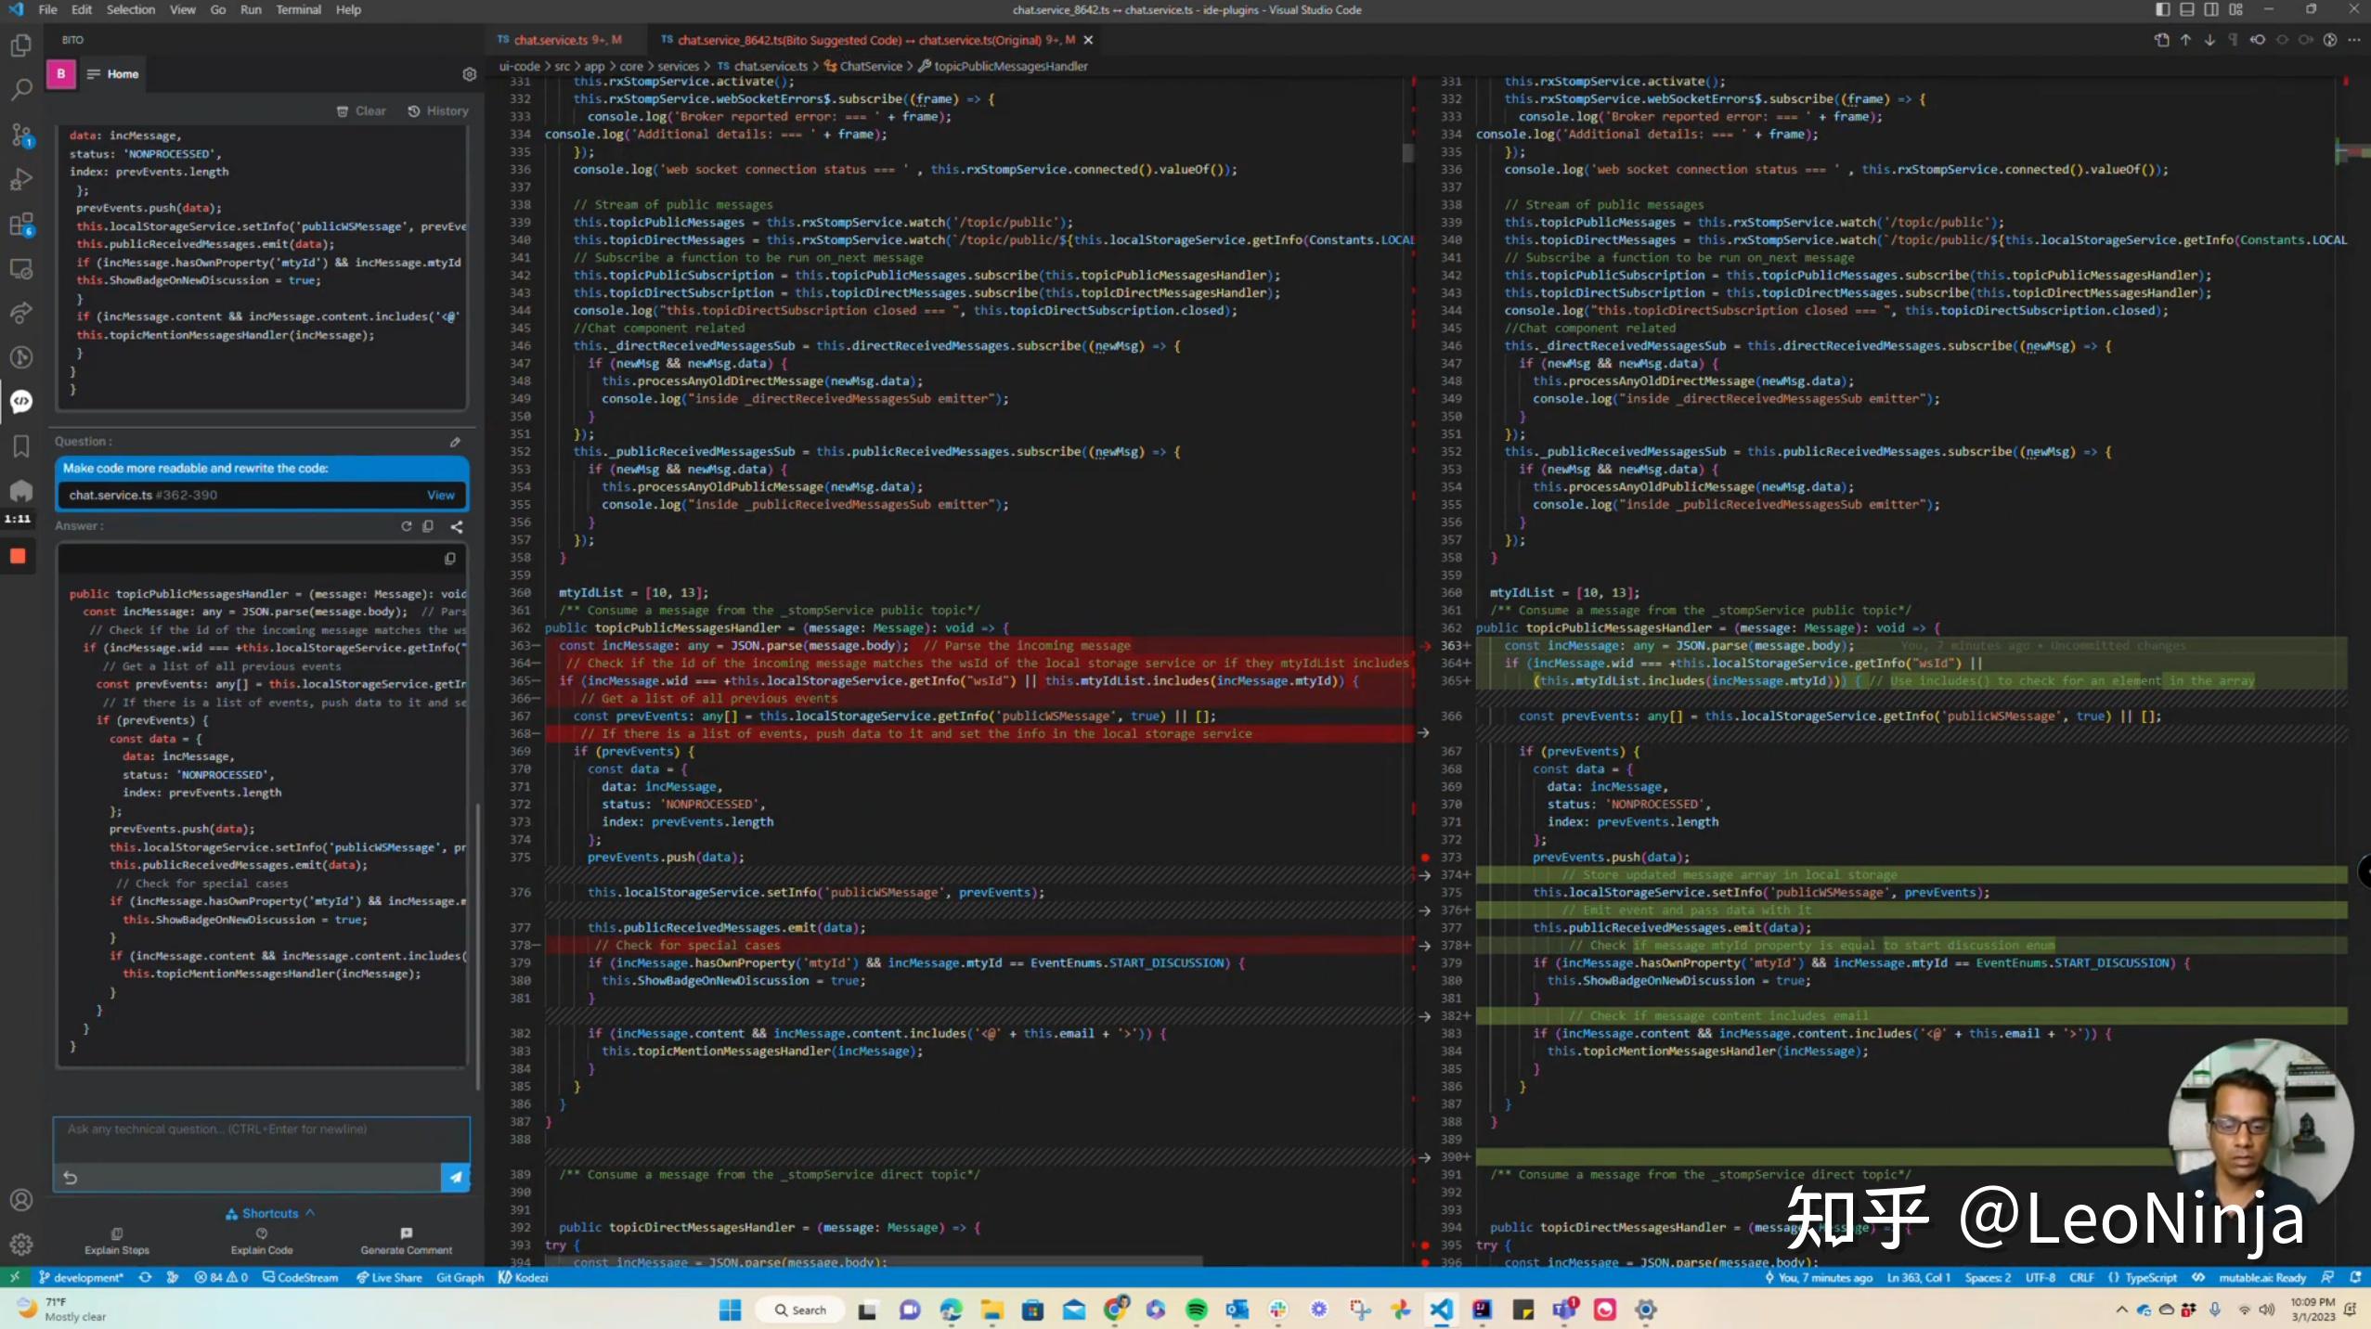2371x1329 pixels.
Task: Copy the Bito answer
Action: pyautogui.click(x=428, y=526)
